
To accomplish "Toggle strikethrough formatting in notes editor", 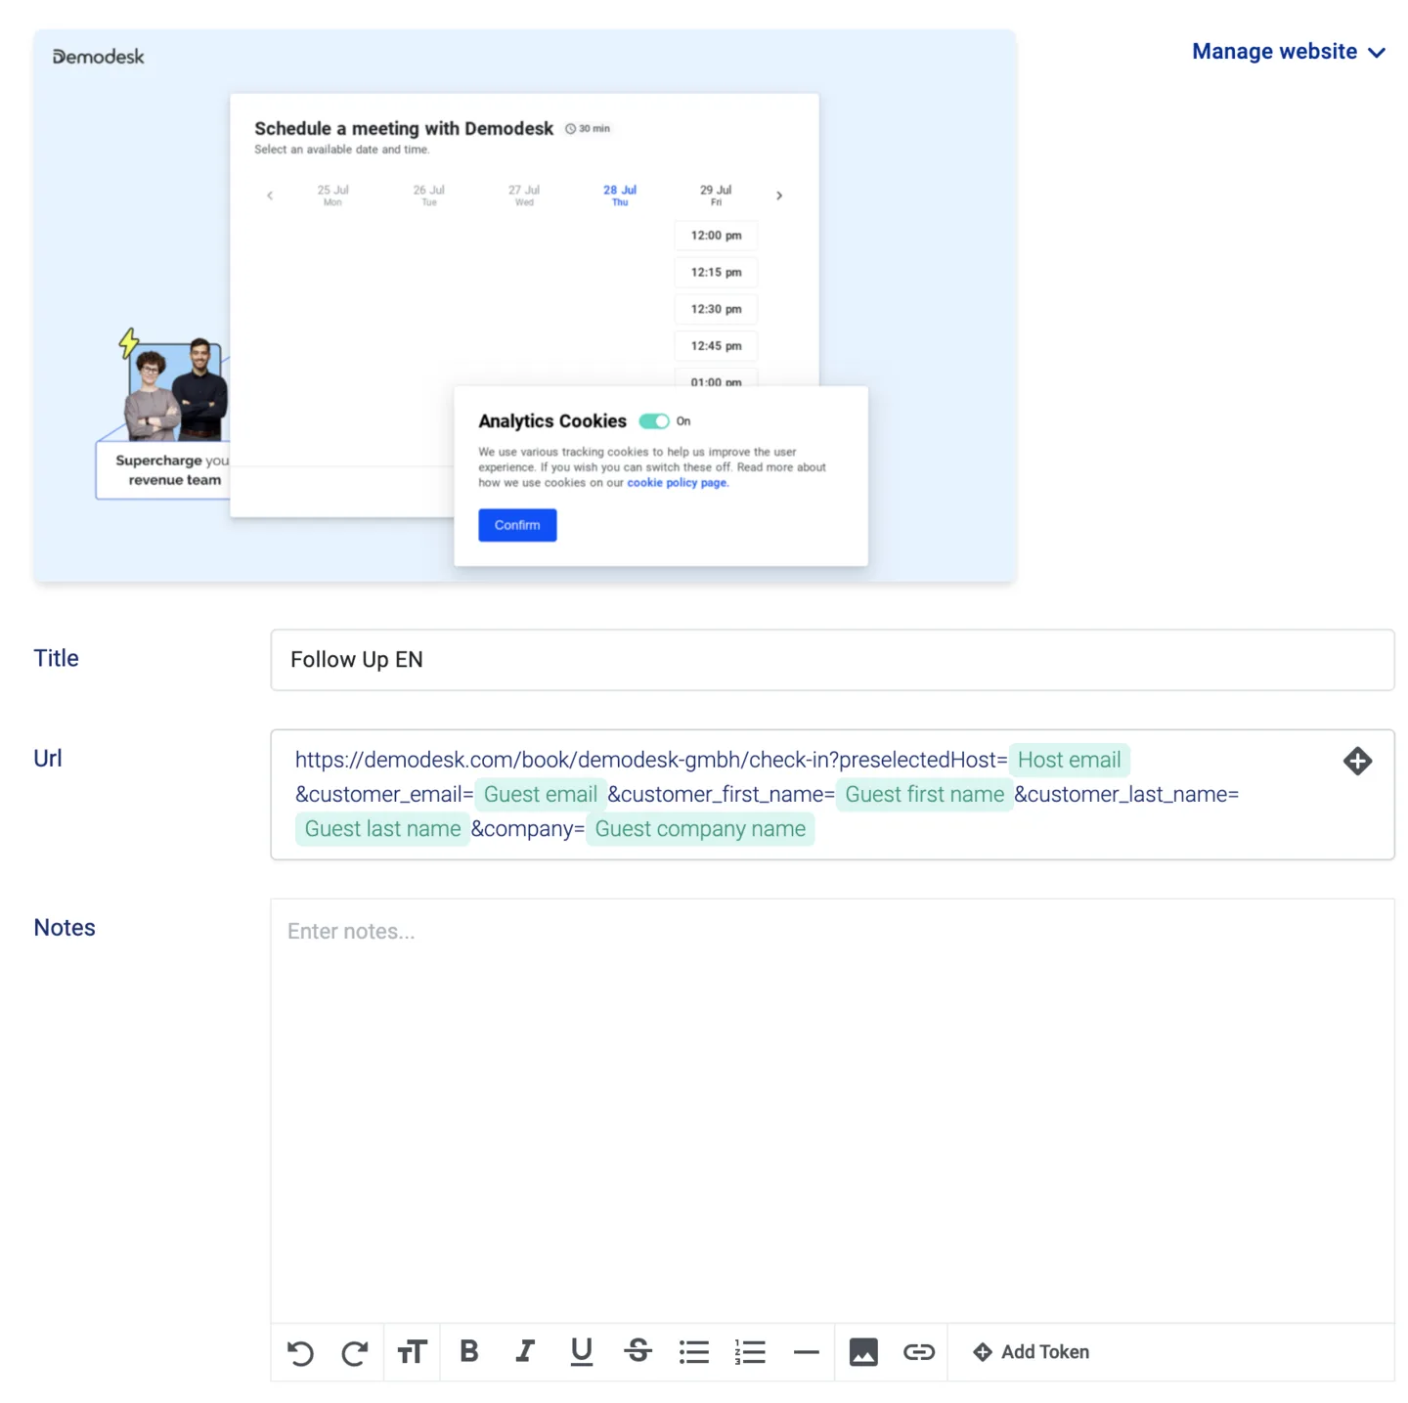I will (638, 1351).
